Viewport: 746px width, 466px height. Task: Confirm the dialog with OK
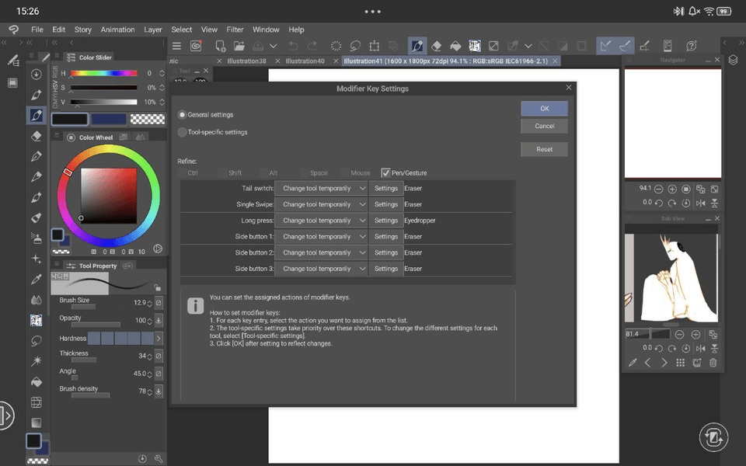click(544, 109)
